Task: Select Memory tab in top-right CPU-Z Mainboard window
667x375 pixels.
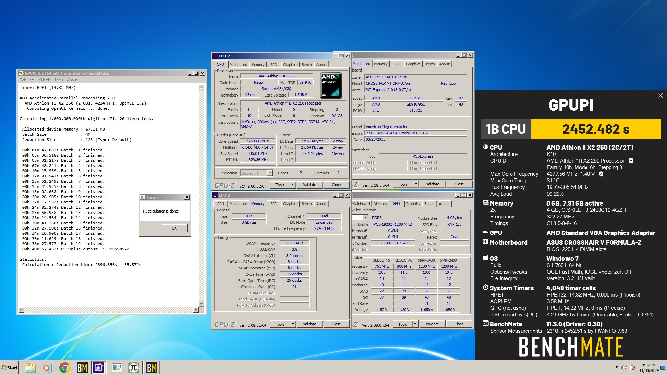Action: click(x=381, y=64)
